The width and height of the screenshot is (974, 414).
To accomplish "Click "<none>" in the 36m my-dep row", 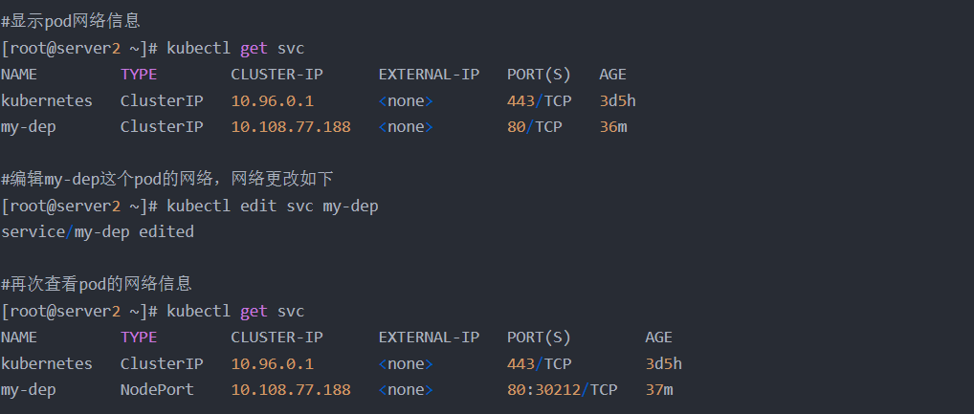I will click(406, 127).
